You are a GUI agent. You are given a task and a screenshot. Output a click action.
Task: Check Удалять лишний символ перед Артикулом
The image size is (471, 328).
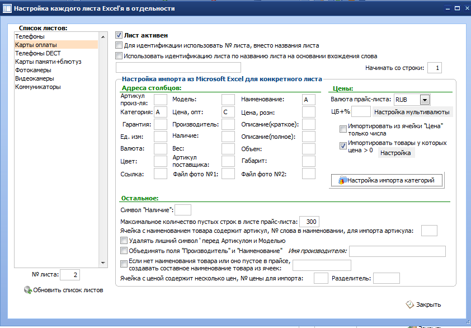[x=124, y=241]
